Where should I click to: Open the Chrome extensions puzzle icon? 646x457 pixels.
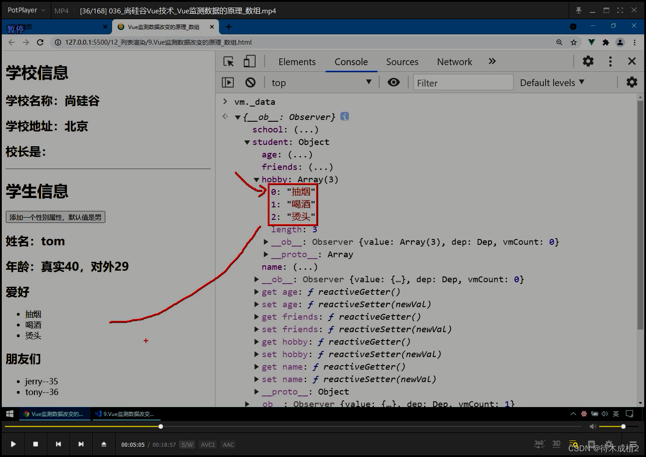click(605, 42)
